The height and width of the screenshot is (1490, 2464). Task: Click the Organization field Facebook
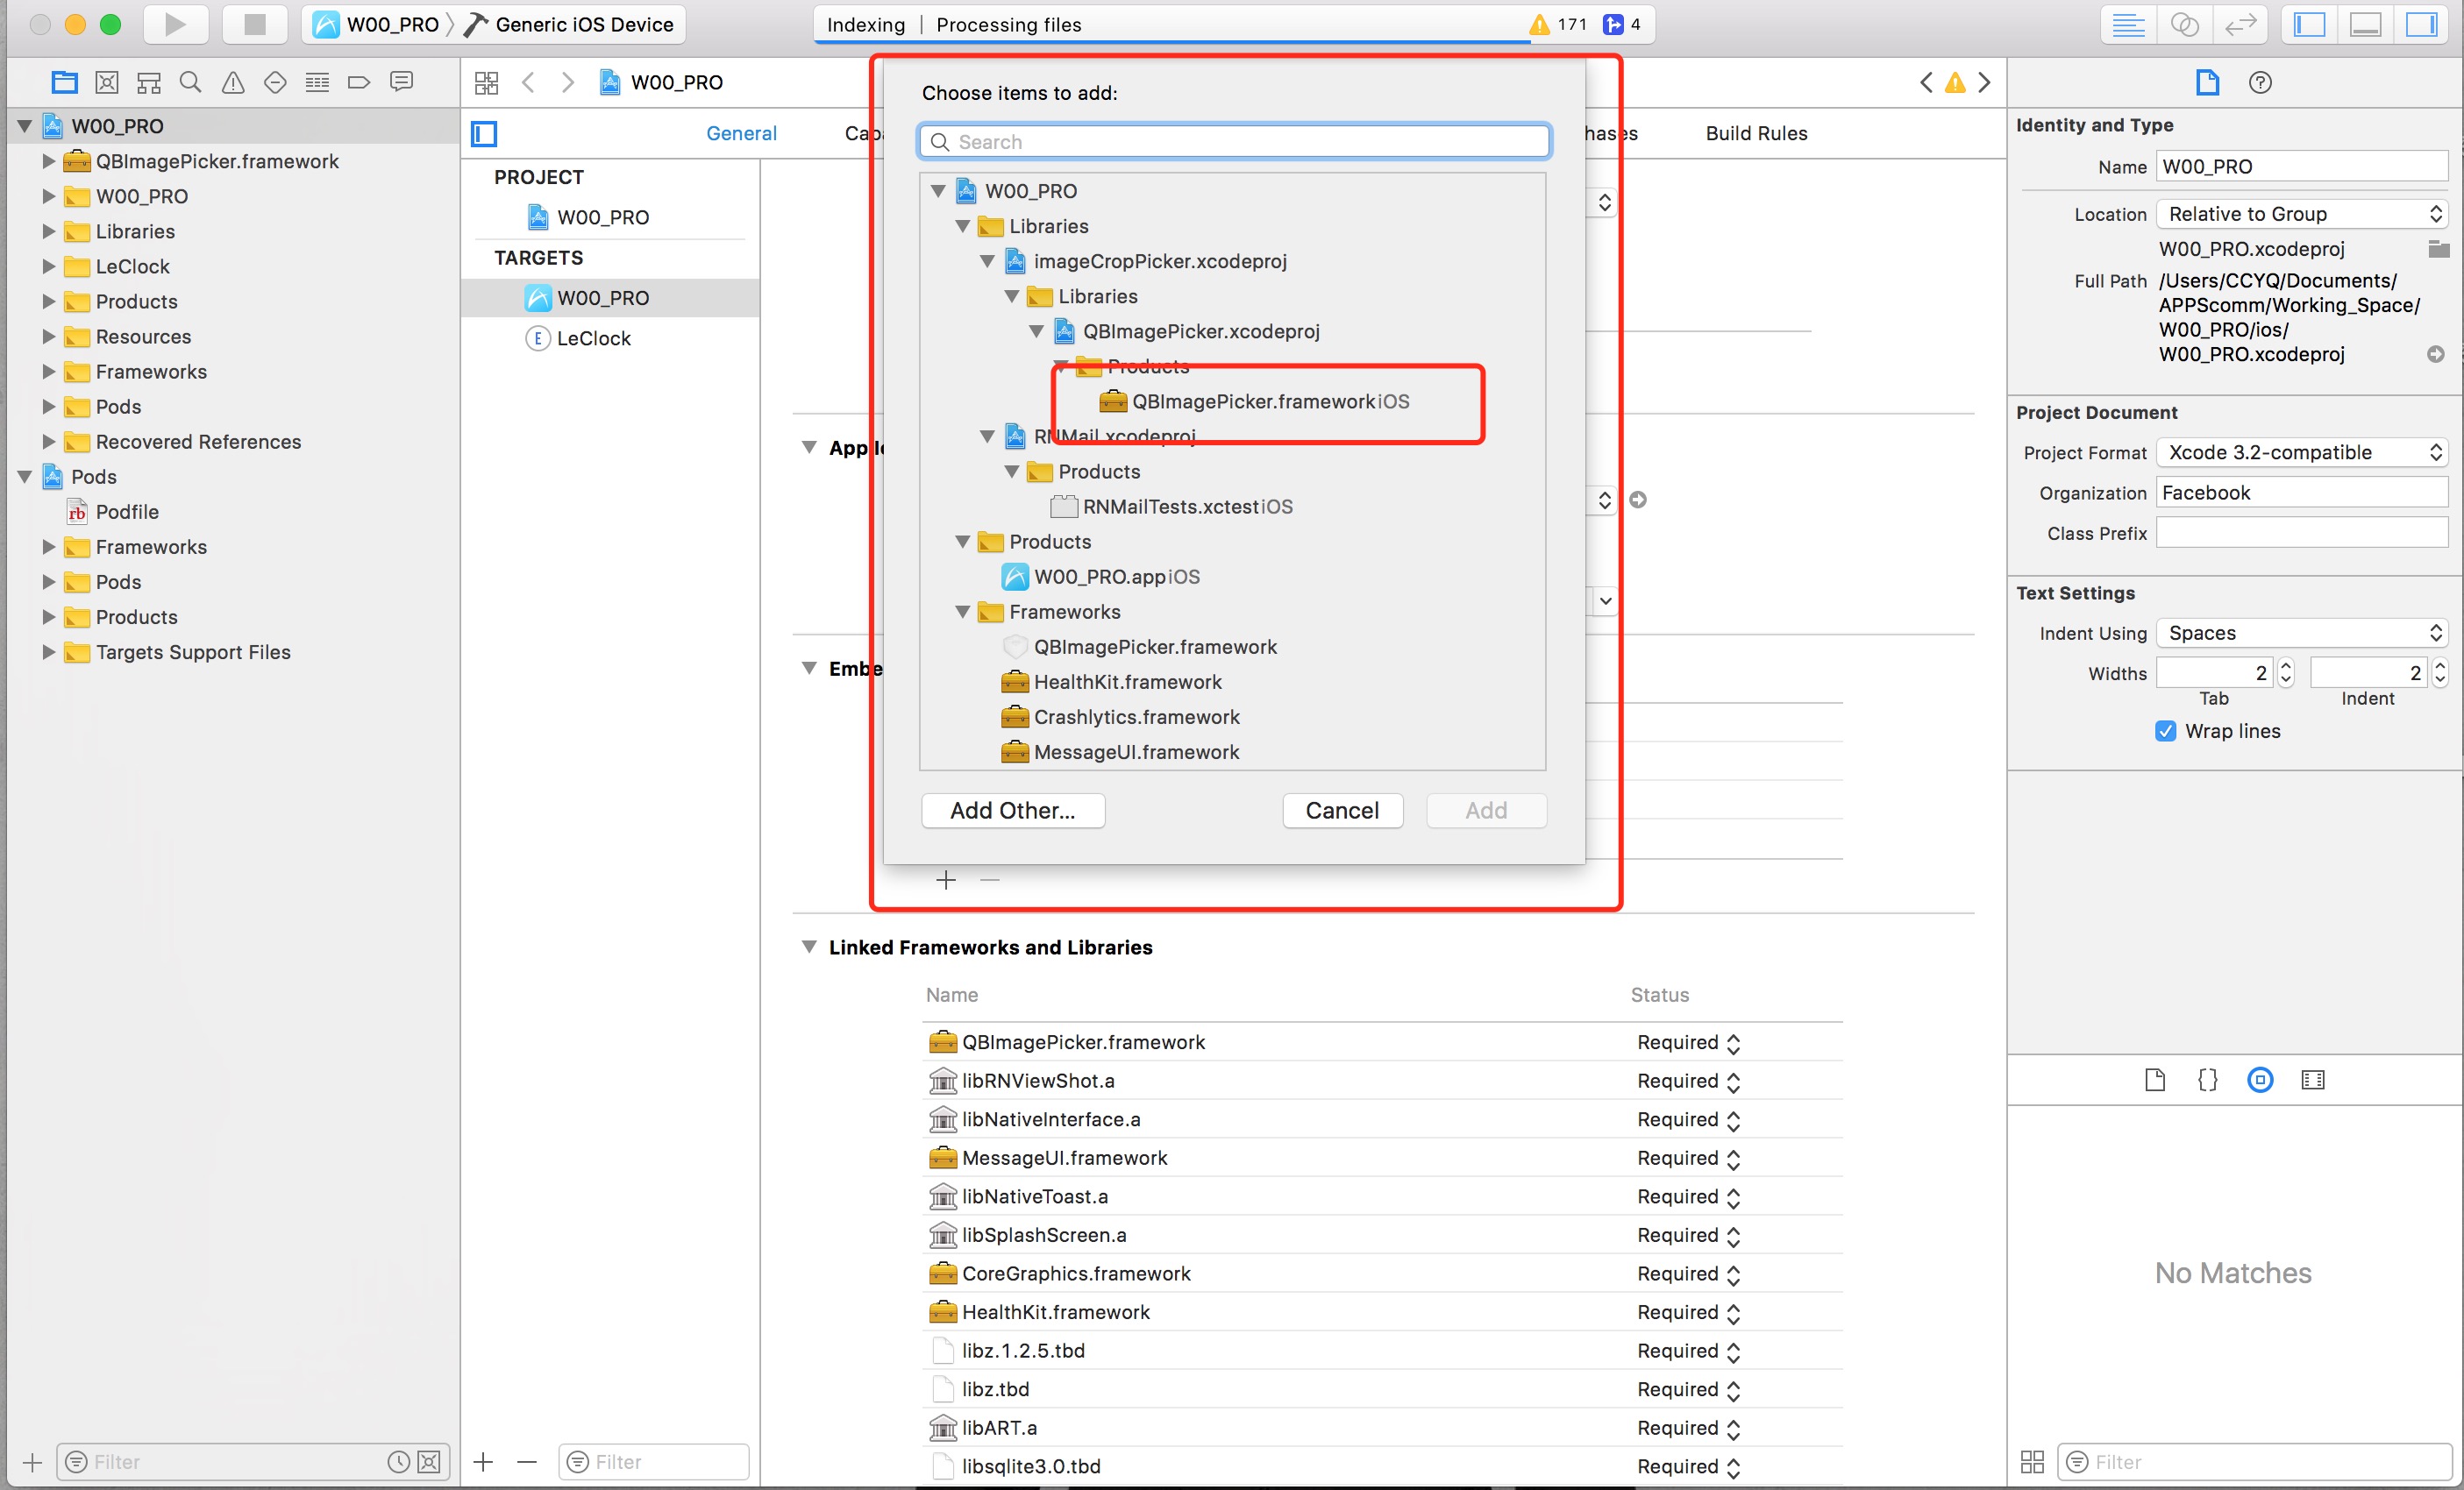[x=2301, y=493]
